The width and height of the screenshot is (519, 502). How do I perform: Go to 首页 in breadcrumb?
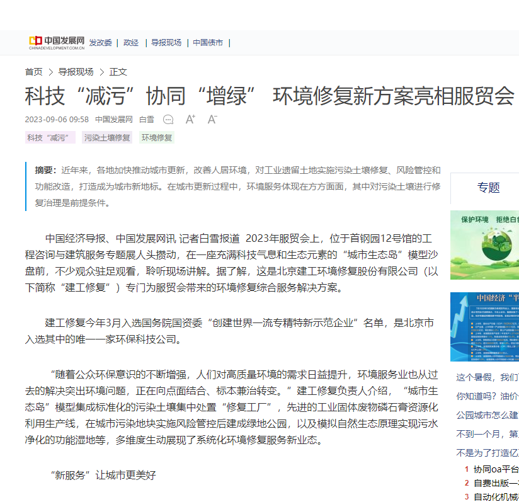click(34, 72)
